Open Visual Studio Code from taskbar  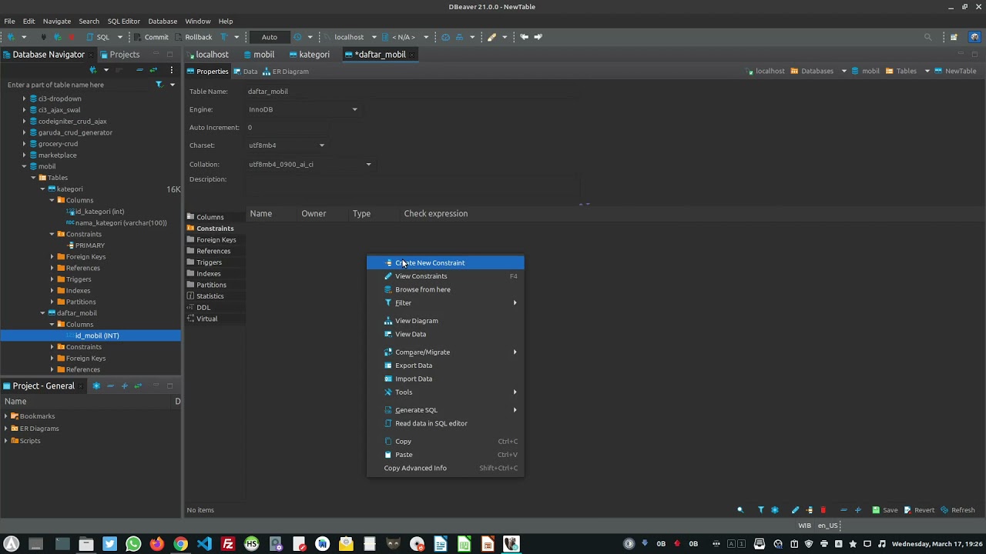[x=203, y=544]
